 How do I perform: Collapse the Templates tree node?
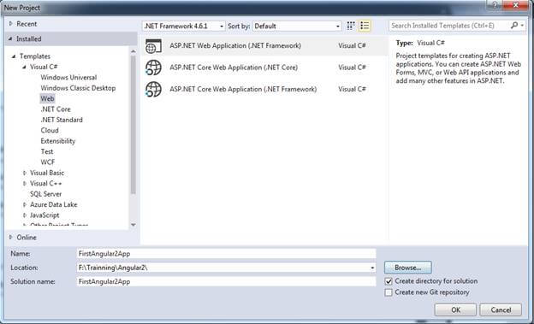coord(14,56)
